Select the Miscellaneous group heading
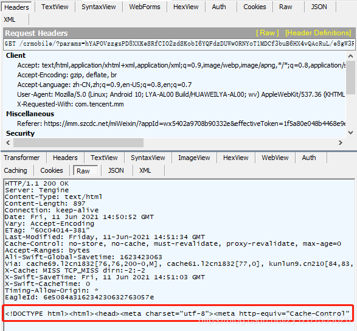Viewport: 357px width, 331px height. click(x=30, y=114)
